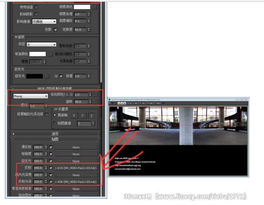264x205 pixels.
Task: Uncheck the 反射 map checkbox
Action: 51,168
